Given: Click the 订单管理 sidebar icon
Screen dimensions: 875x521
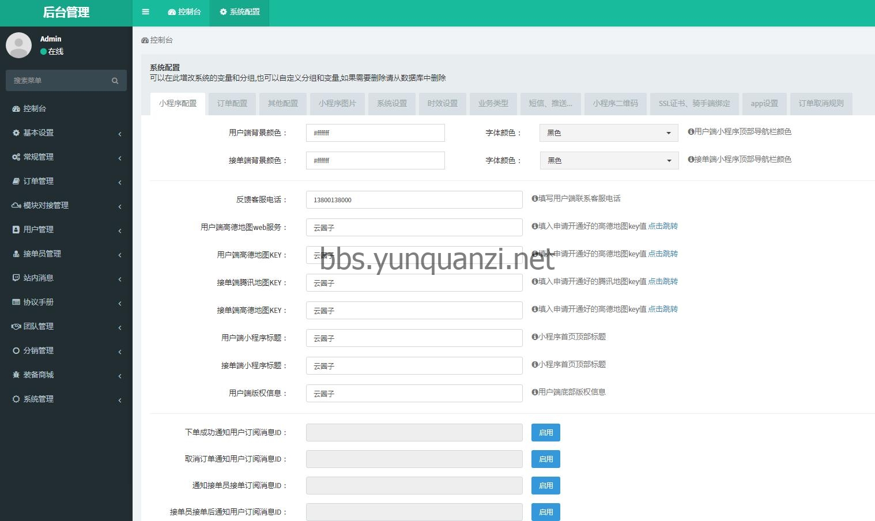Looking at the screenshot, I should pyautogui.click(x=16, y=181).
